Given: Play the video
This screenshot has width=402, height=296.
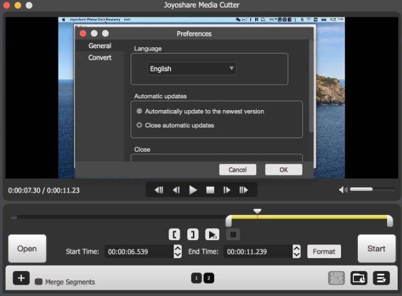Looking at the screenshot, I should coord(193,190).
